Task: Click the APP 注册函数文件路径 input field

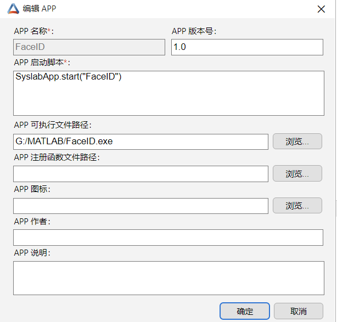Action: pyautogui.click(x=141, y=174)
